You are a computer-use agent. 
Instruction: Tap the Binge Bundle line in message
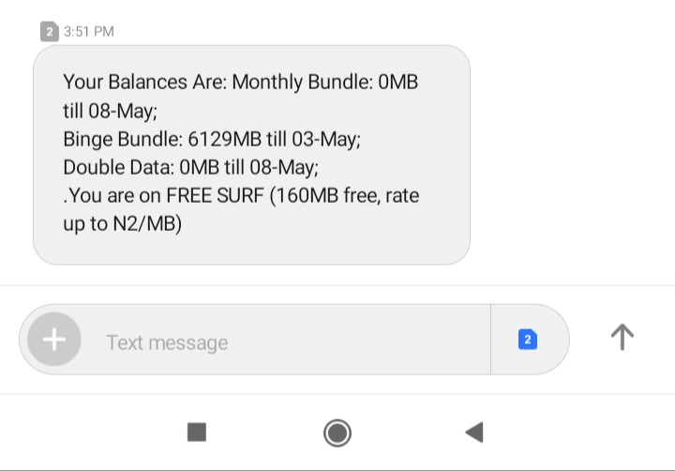pos(212,139)
